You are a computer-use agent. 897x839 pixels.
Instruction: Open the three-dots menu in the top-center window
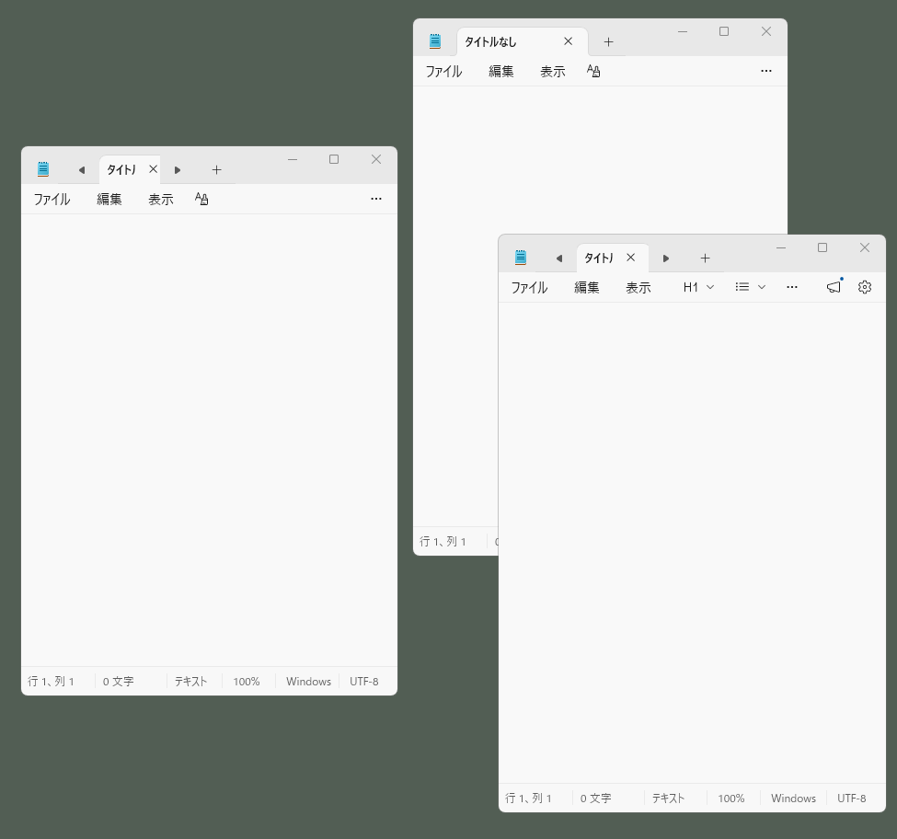click(x=766, y=71)
